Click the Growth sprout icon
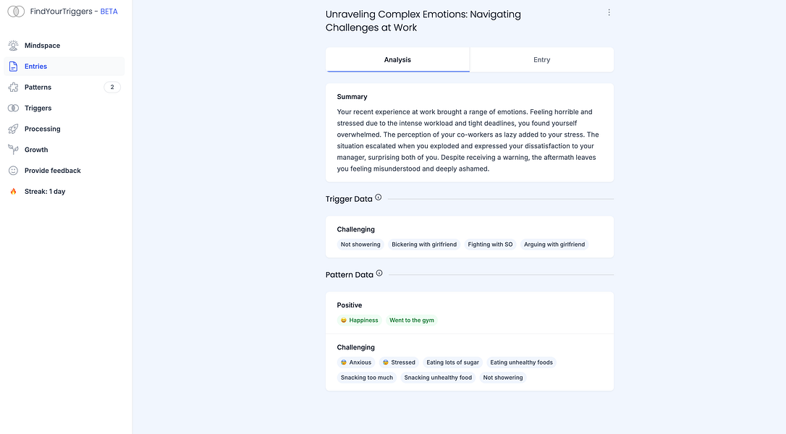This screenshot has height=434, width=786. [x=13, y=150]
